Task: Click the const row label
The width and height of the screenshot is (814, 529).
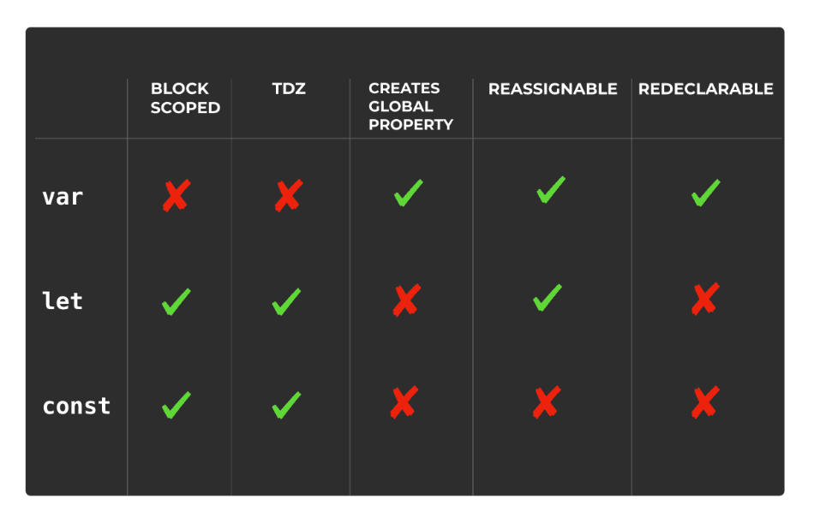Action: pos(76,406)
